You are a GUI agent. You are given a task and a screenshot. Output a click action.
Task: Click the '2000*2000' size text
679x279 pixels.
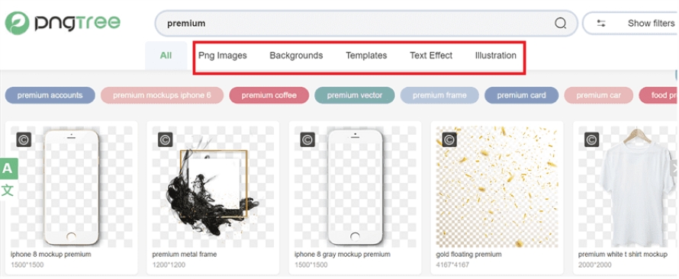594,265
